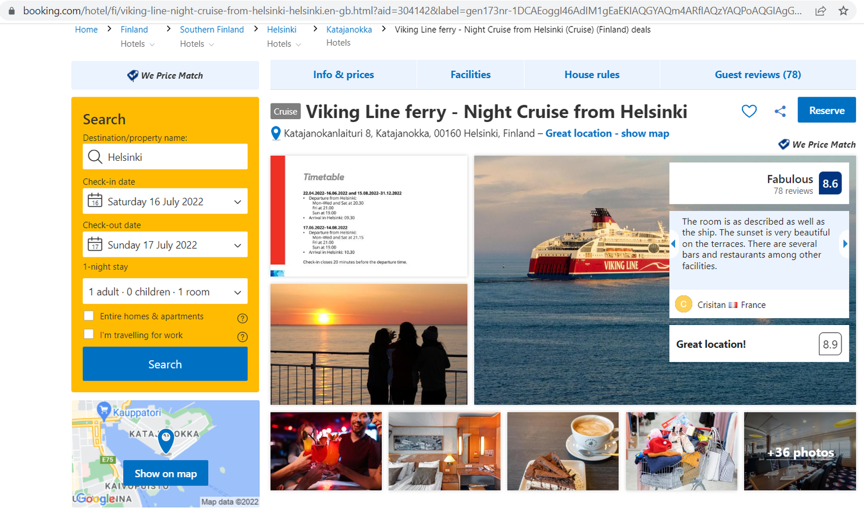Viewport: 864px width, 512px height.
Task: Open +36 photos gallery thumbnail
Action: coord(800,451)
